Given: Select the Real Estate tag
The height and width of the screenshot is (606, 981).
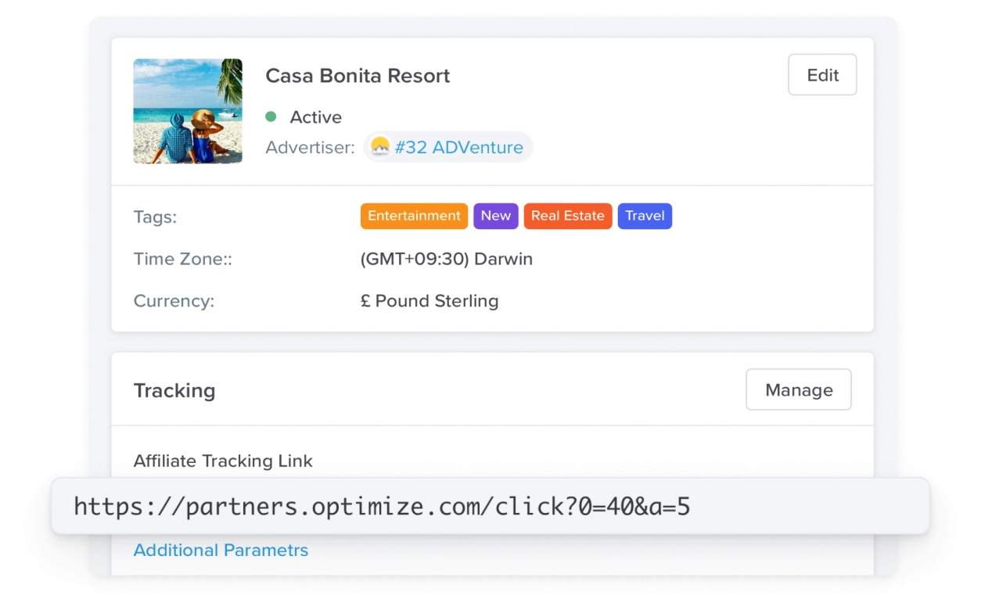Looking at the screenshot, I should pyautogui.click(x=568, y=216).
